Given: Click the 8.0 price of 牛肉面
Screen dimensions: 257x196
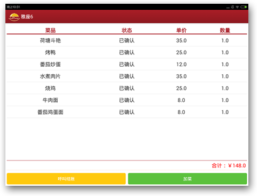Looking at the screenshot, I should pos(181,100).
